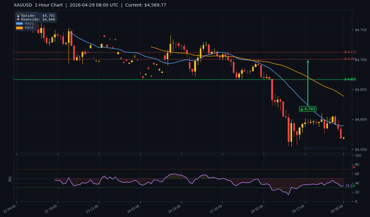This screenshot has width=370, height=217.
Task: Select the ▲ 4,701 target label on chart
Action: pyautogui.click(x=308, y=109)
